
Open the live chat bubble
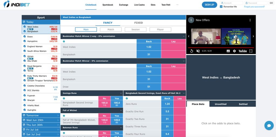click(x=269, y=126)
